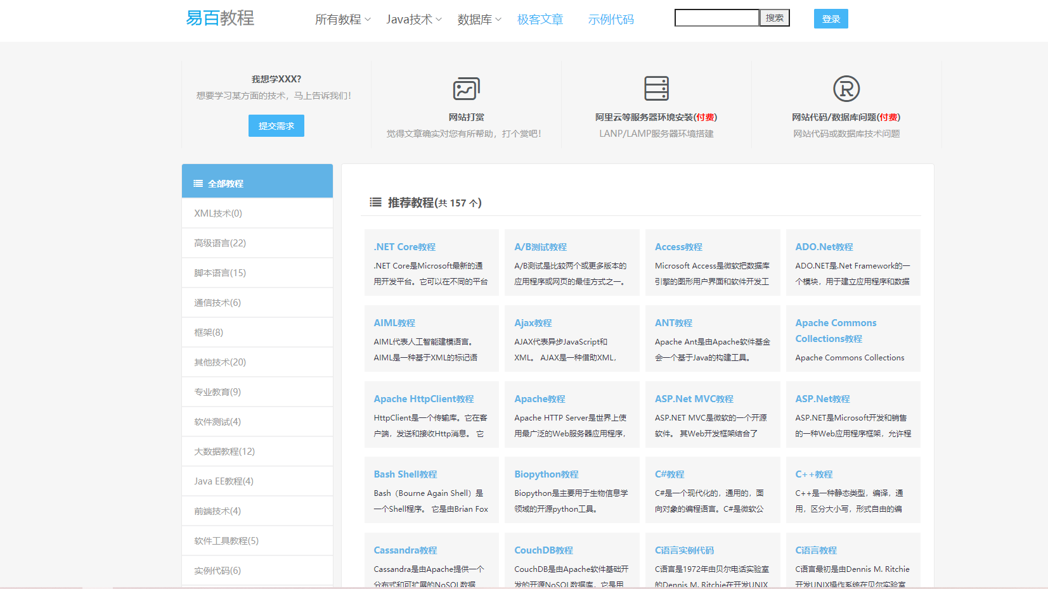The width and height of the screenshot is (1048, 589).
Task: Click the 网站代码或数据库技术问题 description text
Action: [x=846, y=134]
